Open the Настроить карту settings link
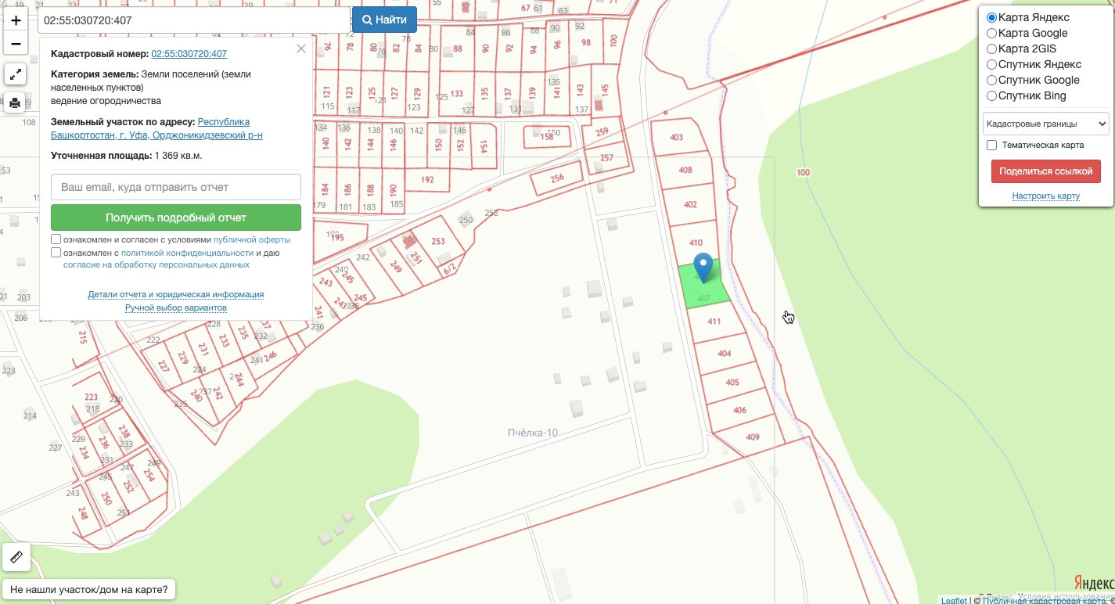The height and width of the screenshot is (604, 1115). tap(1045, 196)
